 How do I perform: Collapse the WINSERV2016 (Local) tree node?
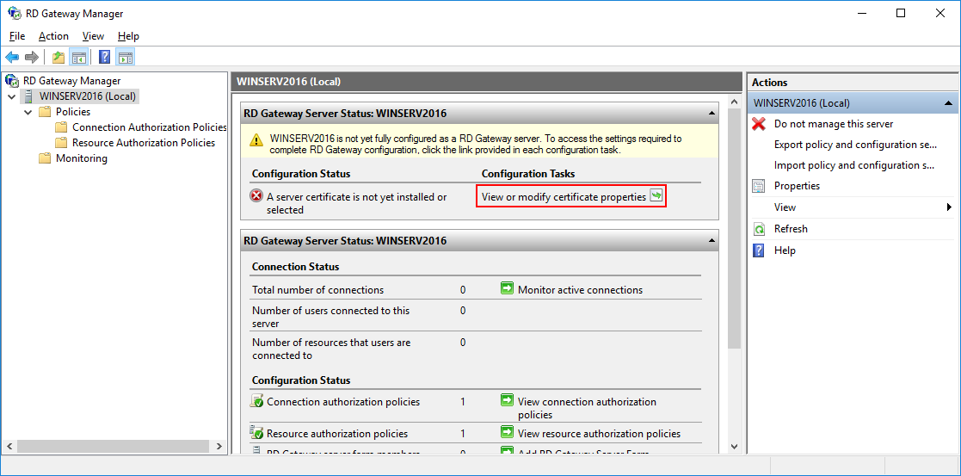click(x=12, y=96)
